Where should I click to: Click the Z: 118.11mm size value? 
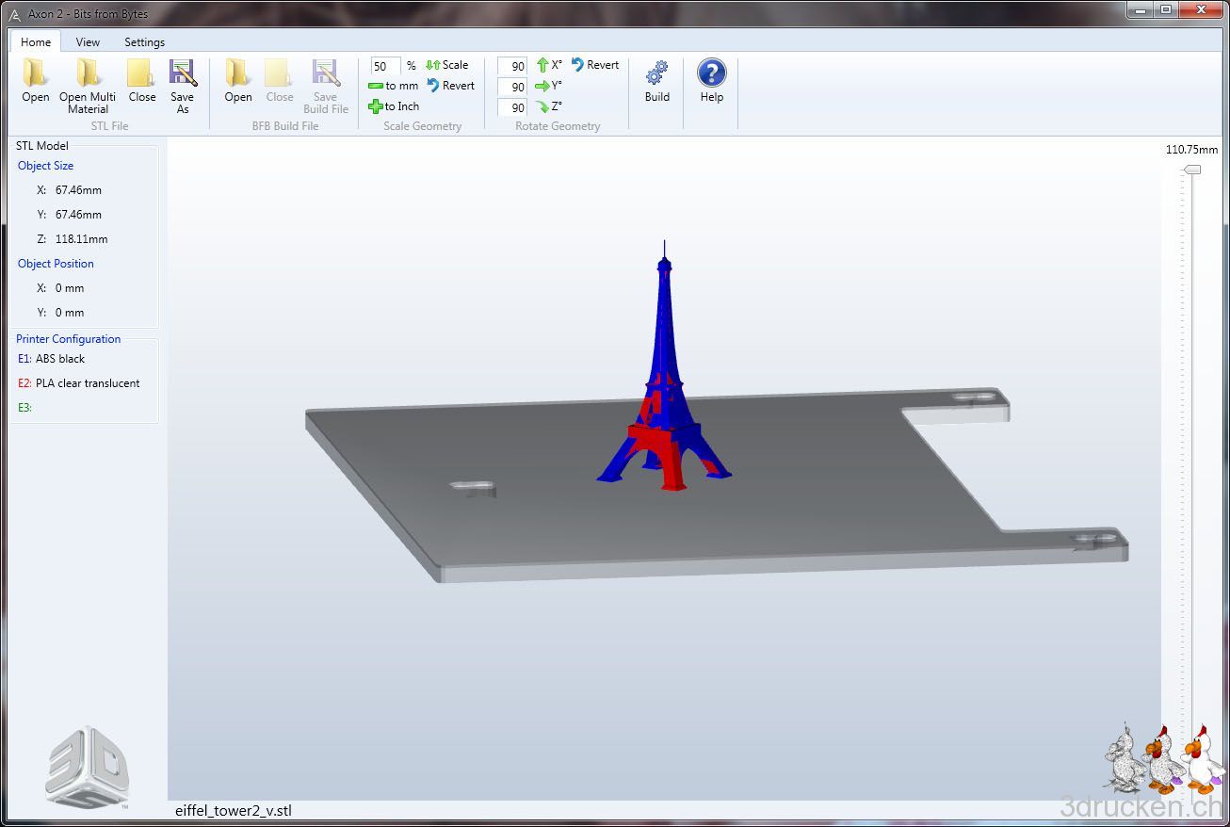point(73,239)
